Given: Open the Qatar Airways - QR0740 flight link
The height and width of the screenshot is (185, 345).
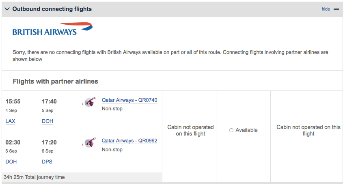Looking at the screenshot, I should (x=129, y=100).
